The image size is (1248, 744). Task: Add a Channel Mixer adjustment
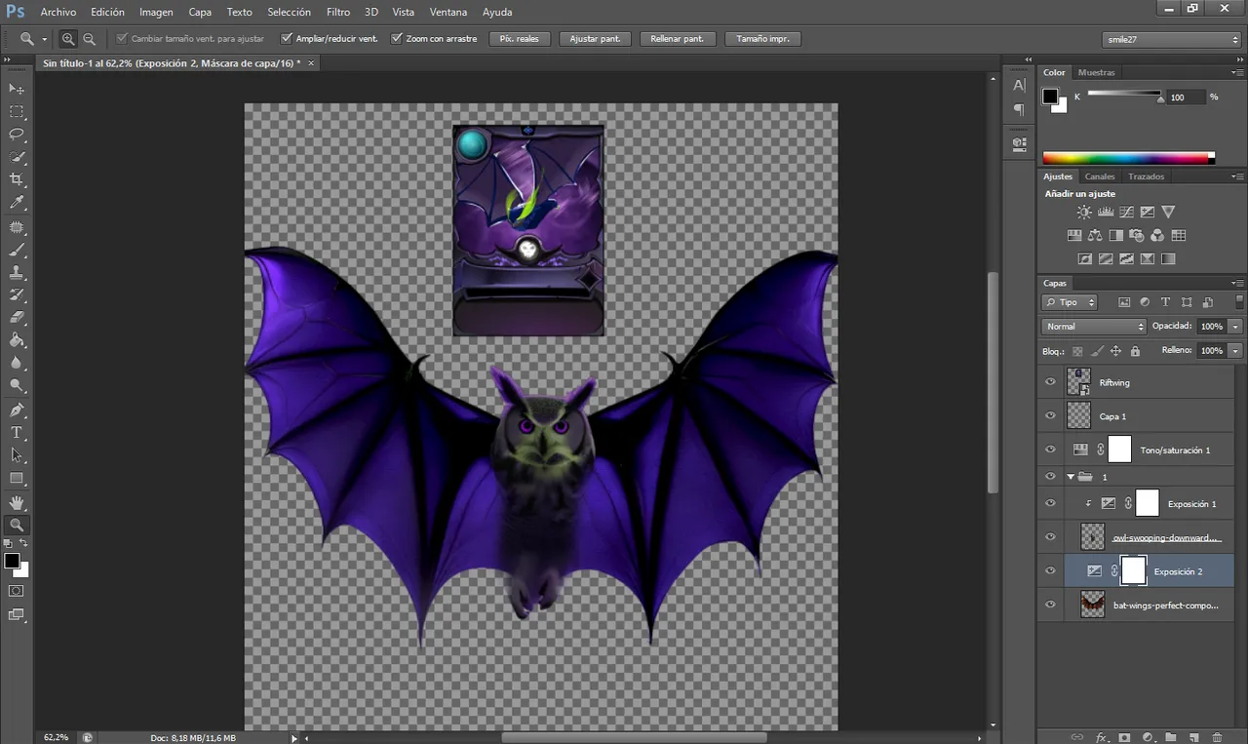tap(1157, 235)
